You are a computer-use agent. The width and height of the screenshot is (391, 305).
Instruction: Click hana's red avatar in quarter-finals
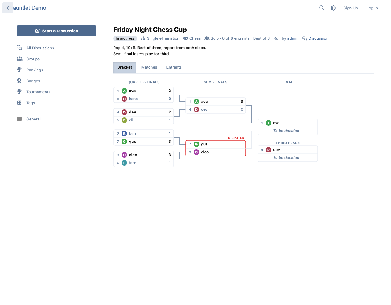tap(124, 99)
